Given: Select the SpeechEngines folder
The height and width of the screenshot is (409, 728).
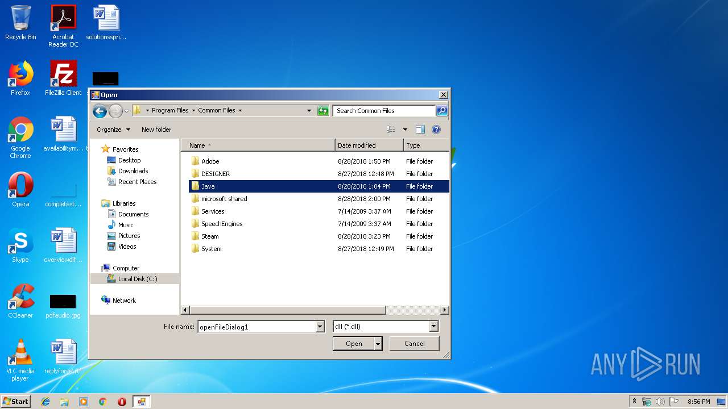Looking at the screenshot, I should 319,224.
